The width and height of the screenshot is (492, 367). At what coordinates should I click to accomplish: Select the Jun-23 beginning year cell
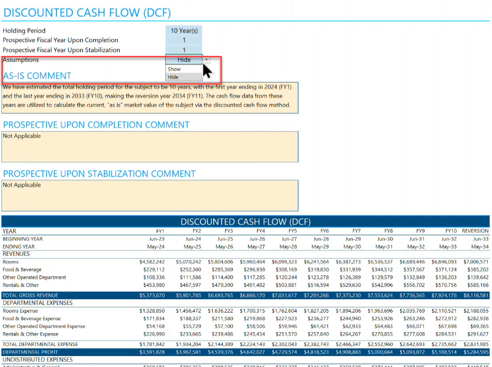point(157,238)
